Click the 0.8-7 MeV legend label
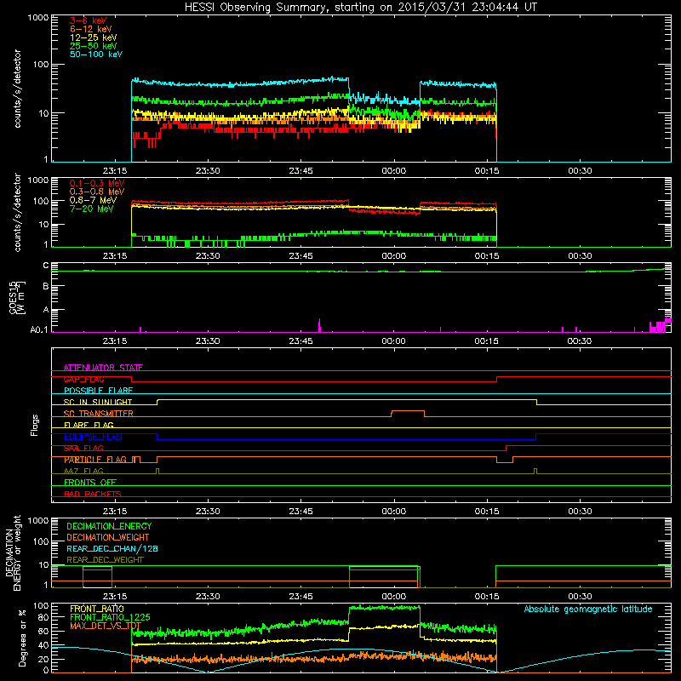The image size is (681, 681). (x=94, y=200)
